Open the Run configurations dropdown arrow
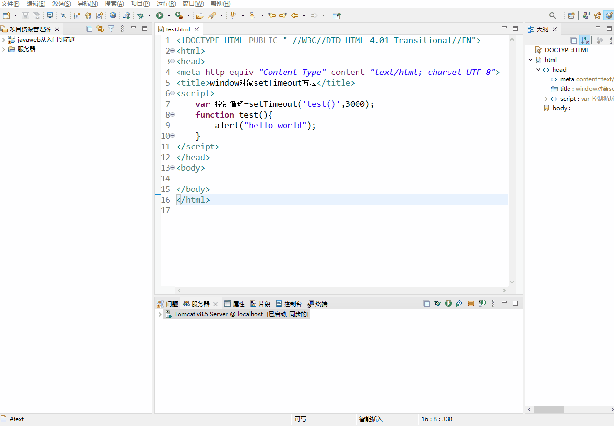Screen dimensions: 614x426 [169, 15]
